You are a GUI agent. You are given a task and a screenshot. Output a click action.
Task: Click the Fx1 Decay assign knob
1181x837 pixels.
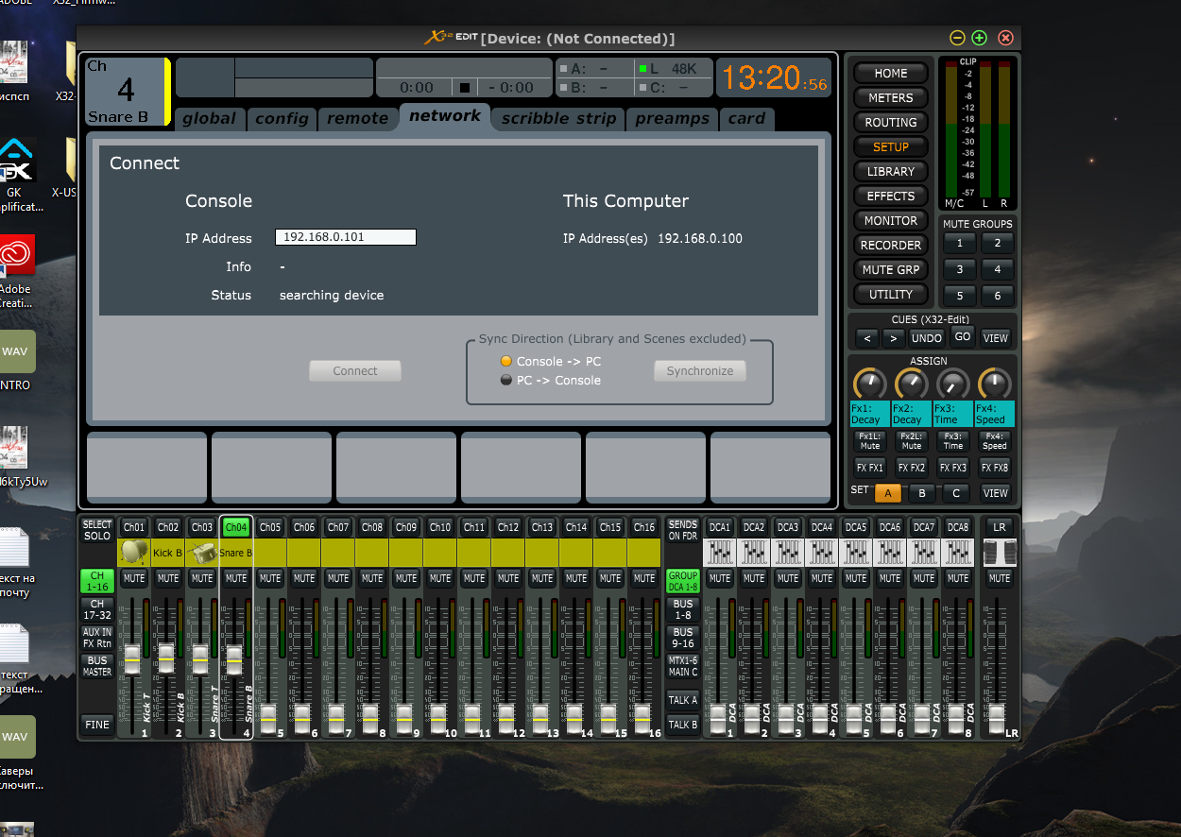pos(869,384)
